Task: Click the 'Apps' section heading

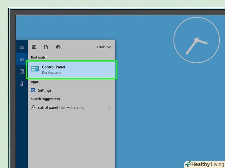Action: click(x=35, y=82)
